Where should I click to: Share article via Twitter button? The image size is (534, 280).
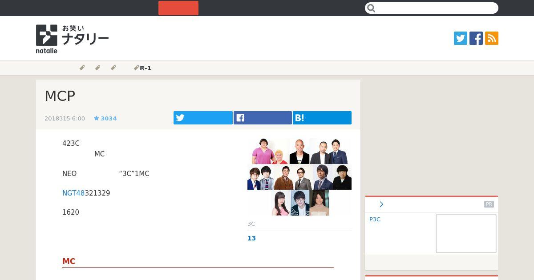point(203,118)
